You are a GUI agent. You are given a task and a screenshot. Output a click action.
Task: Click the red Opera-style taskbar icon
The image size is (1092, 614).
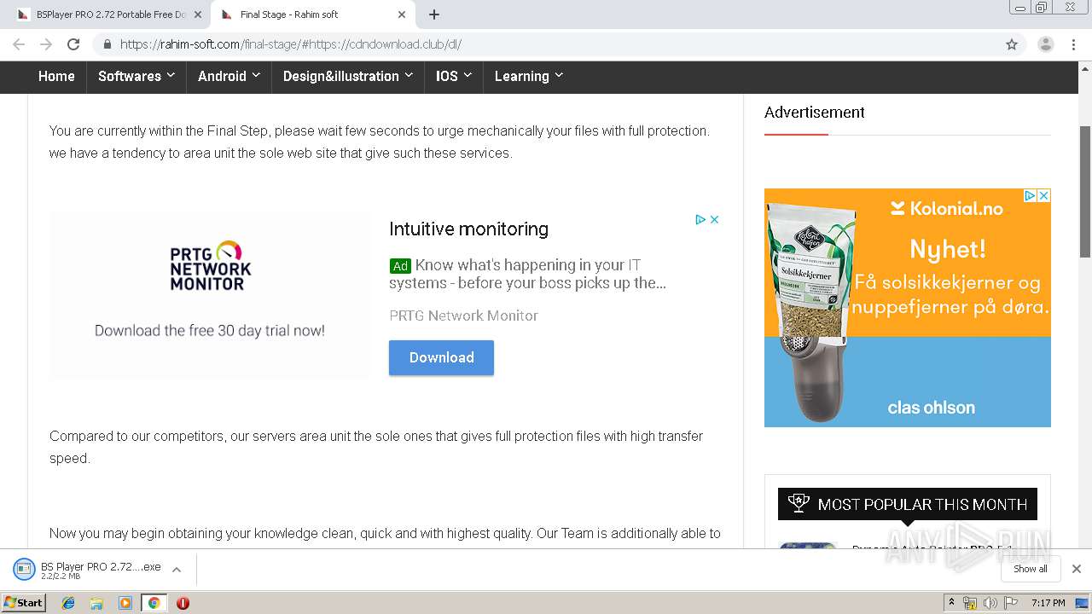(183, 603)
